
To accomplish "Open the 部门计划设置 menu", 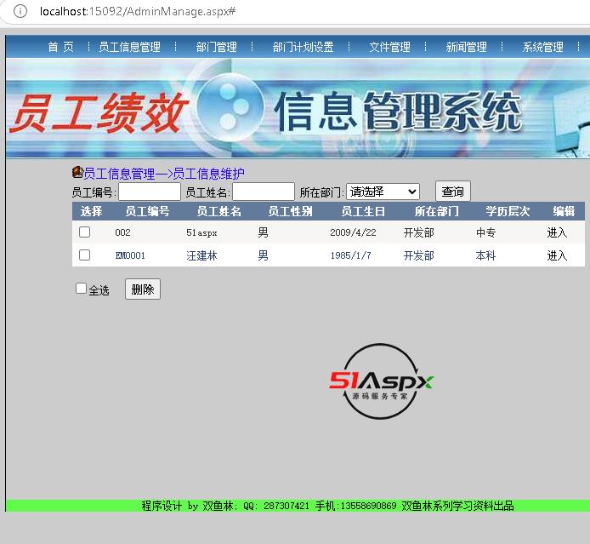I will click(303, 48).
